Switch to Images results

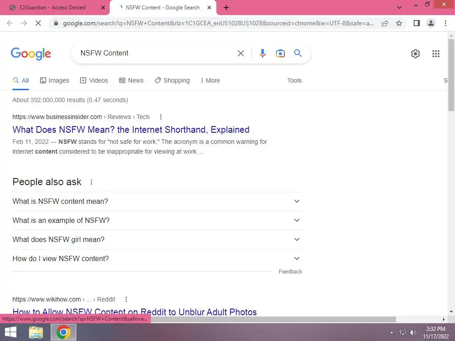point(55,80)
